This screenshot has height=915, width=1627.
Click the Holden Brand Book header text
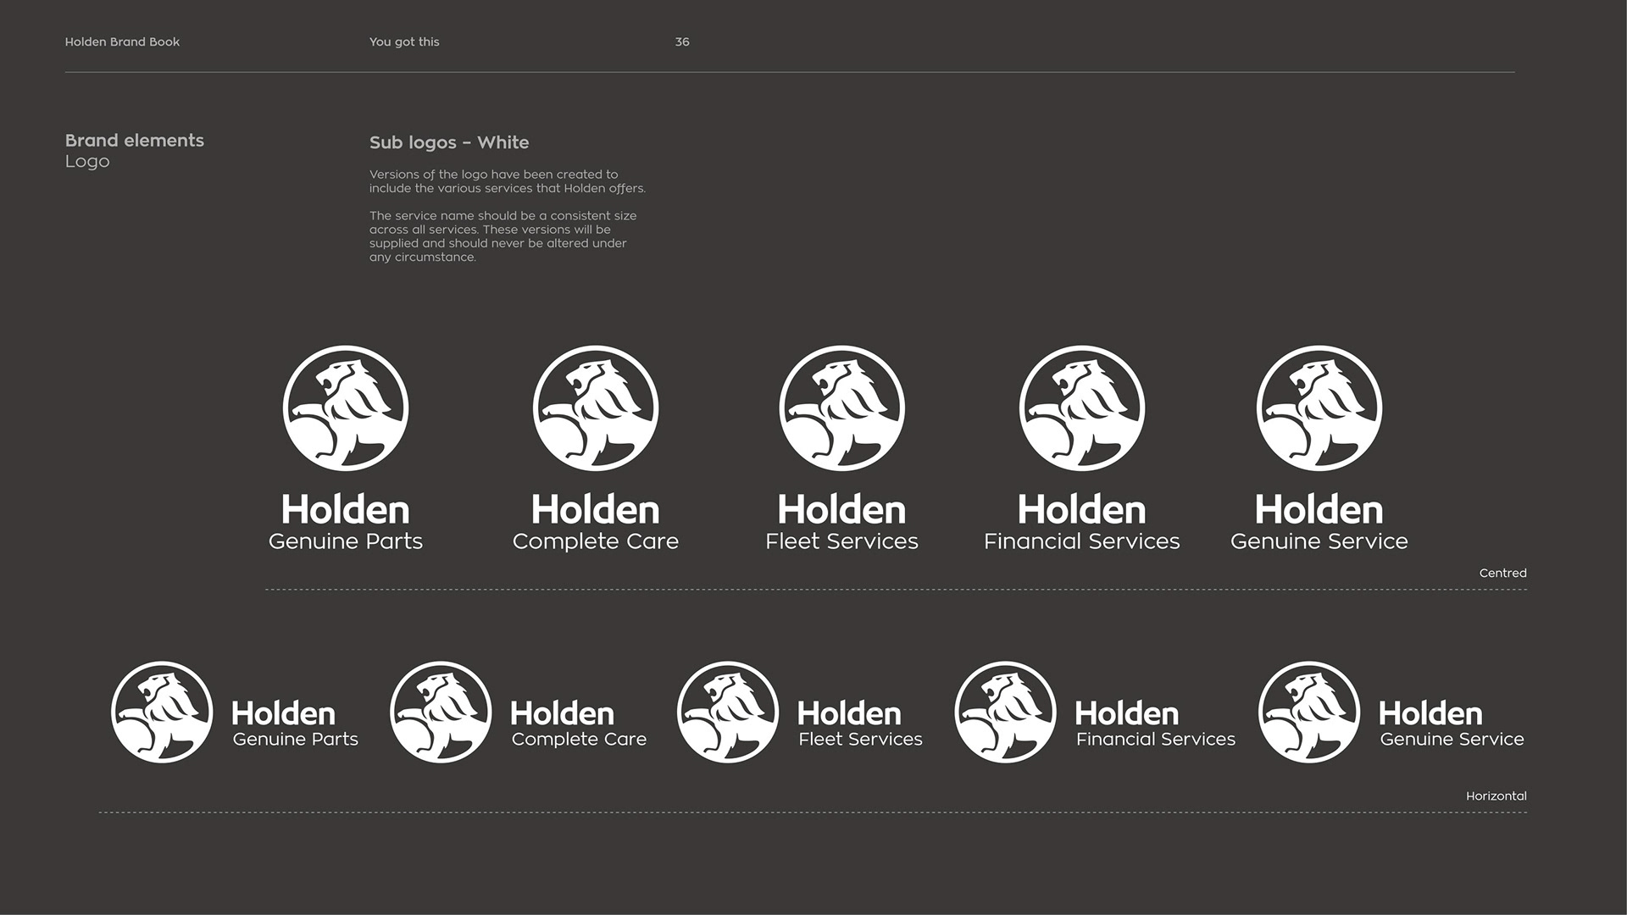(122, 42)
